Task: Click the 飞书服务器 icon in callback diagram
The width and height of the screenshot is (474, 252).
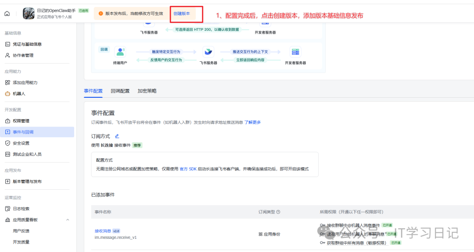Action: 208,52
